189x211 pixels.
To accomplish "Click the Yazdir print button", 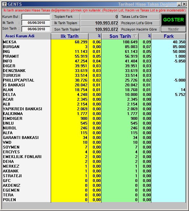I will (173, 29).
